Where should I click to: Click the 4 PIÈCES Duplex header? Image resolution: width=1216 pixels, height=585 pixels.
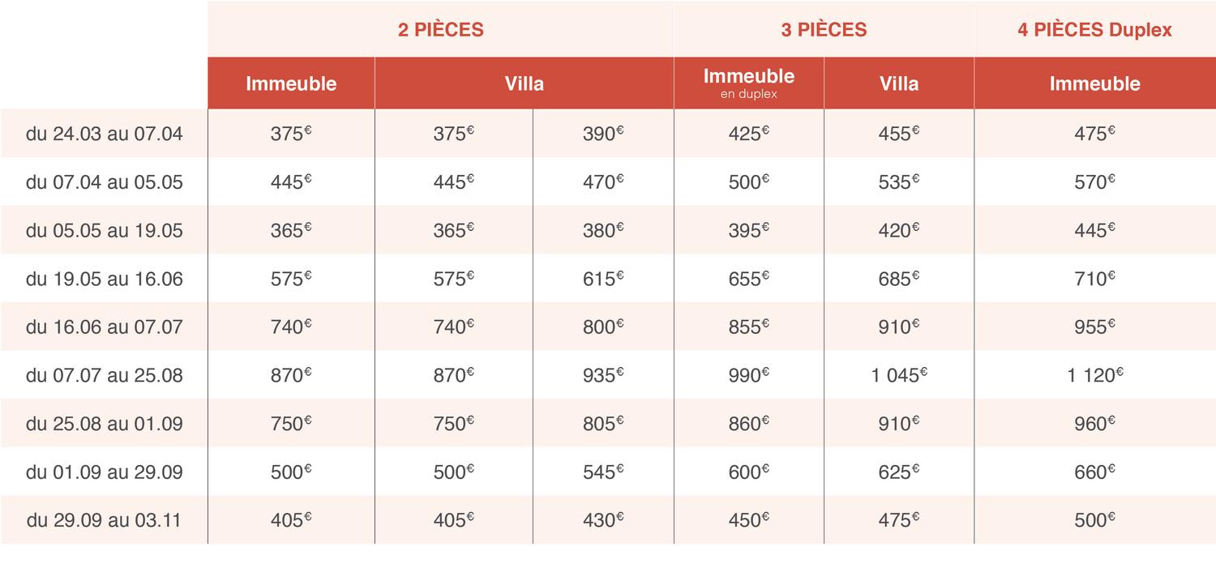(1095, 30)
